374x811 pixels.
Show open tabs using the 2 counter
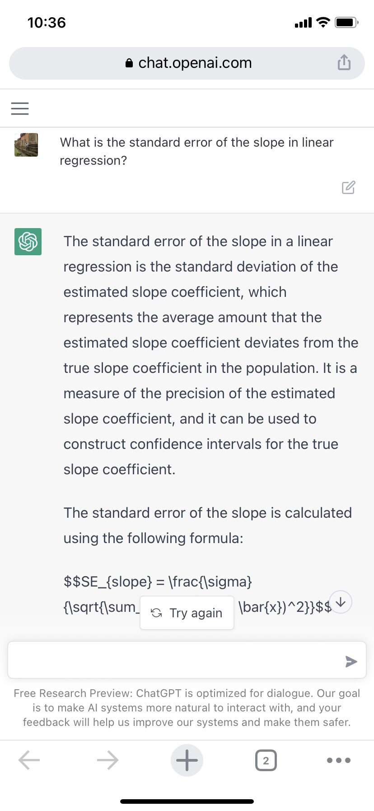point(266,760)
